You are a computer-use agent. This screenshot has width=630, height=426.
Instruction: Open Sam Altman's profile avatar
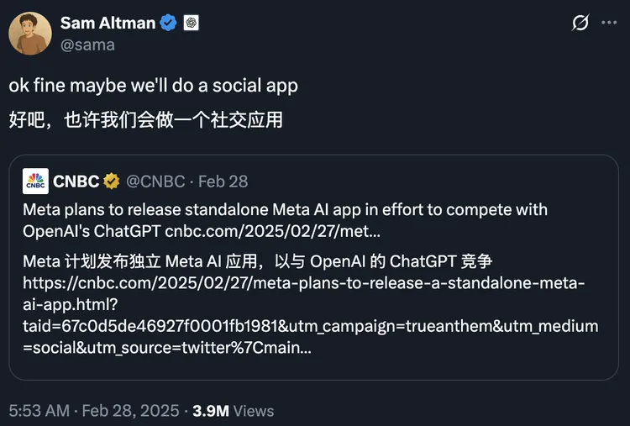[30, 34]
